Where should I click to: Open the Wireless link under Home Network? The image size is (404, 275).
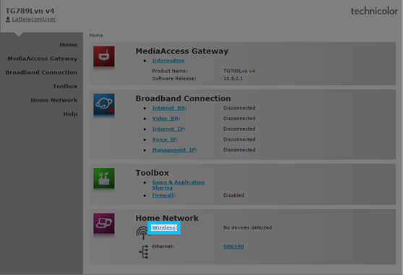pyautogui.click(x=163, y=228)
